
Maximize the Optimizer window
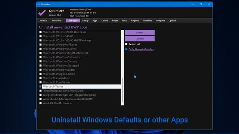[x=201, y=4]
